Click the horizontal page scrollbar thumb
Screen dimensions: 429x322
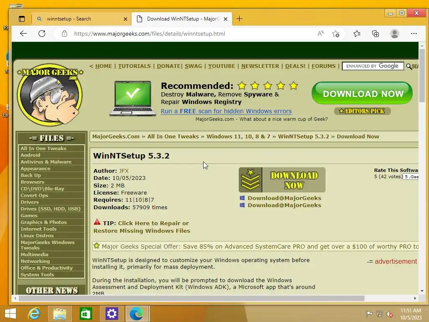191,298
